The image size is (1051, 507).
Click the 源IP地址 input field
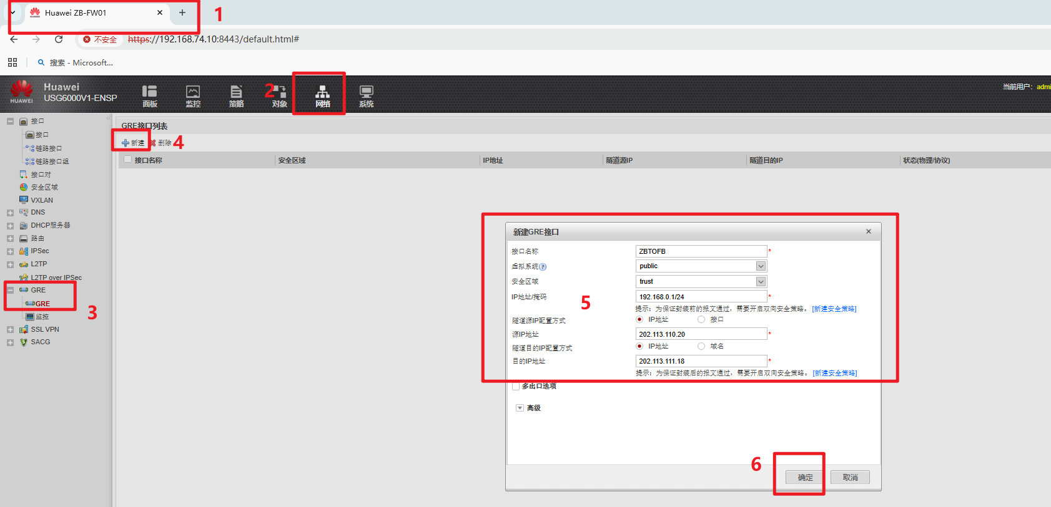(701, 334)
